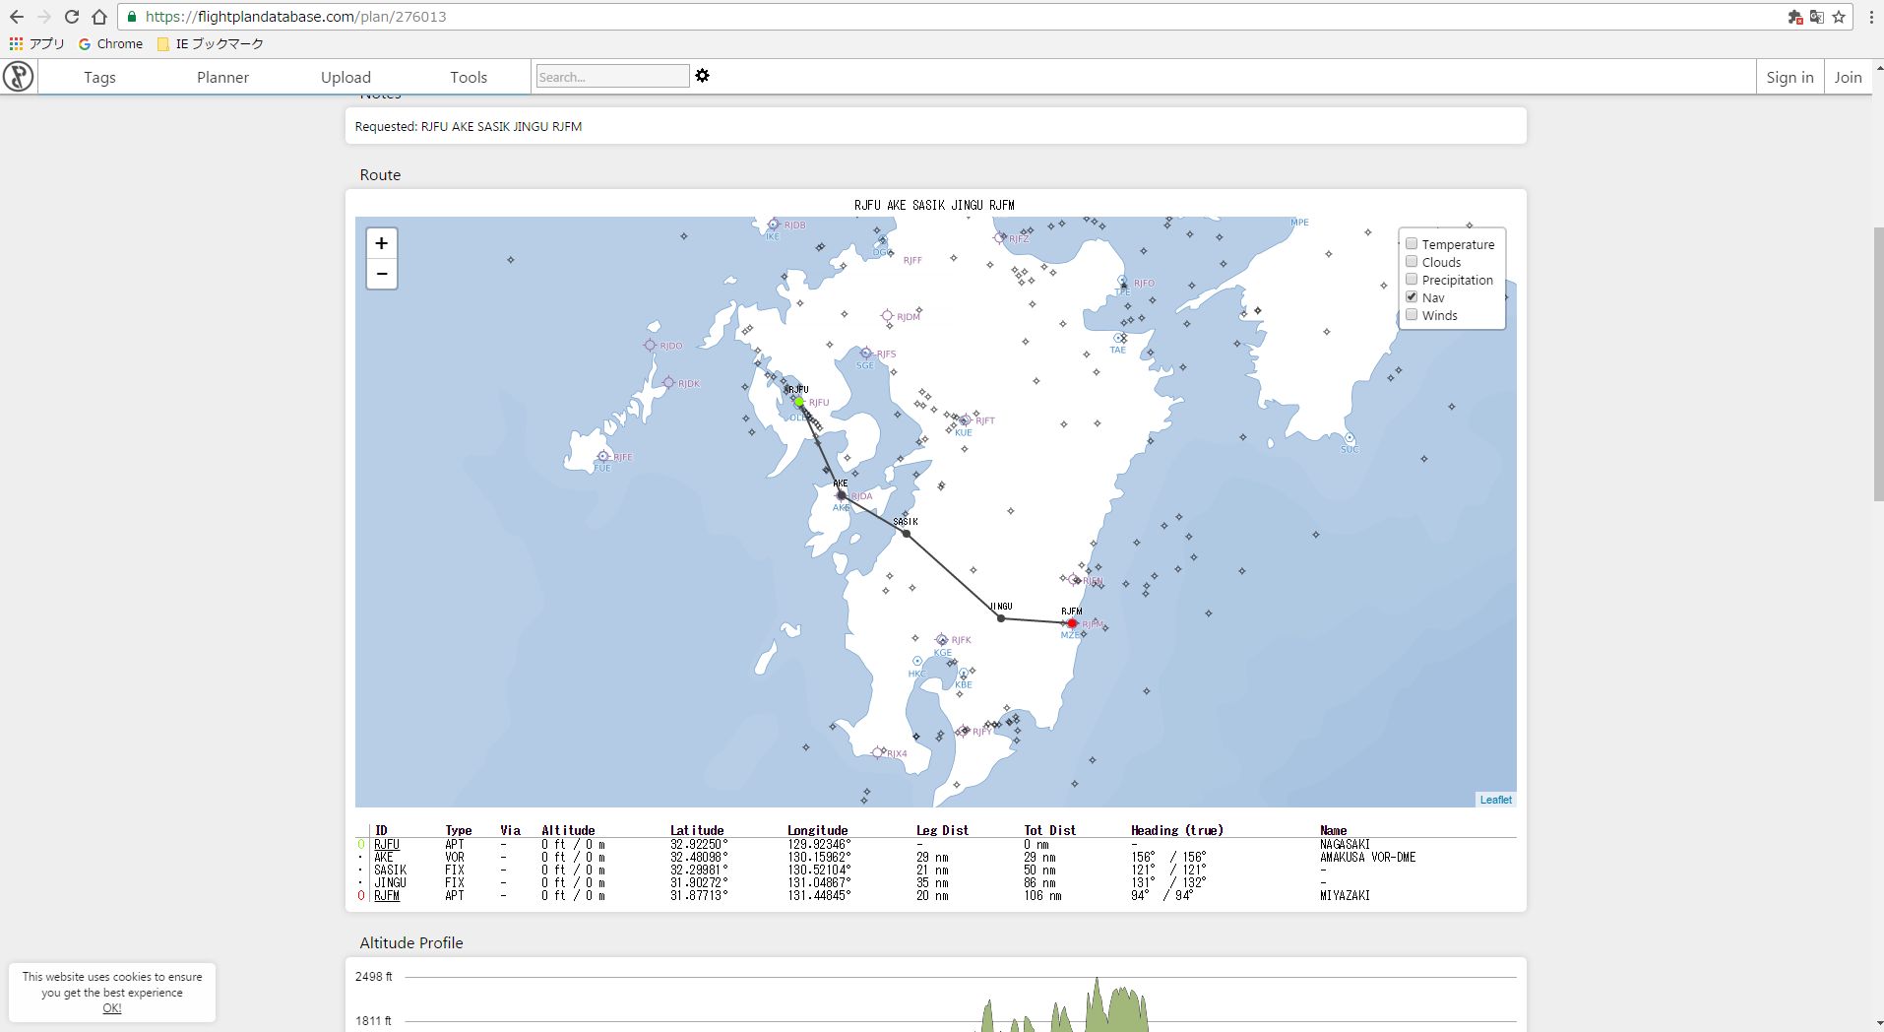Go to the browser home icon
The width and height of the screenshot is (1884, 1032).
point(99,17)
